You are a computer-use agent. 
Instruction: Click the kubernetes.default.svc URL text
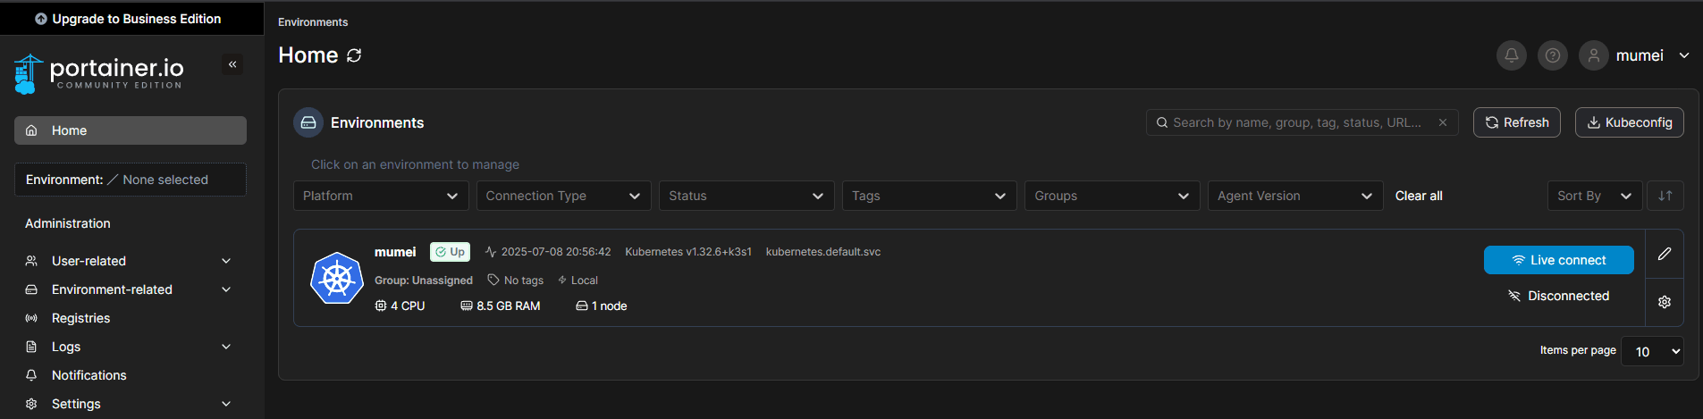(x=823, y=252)
